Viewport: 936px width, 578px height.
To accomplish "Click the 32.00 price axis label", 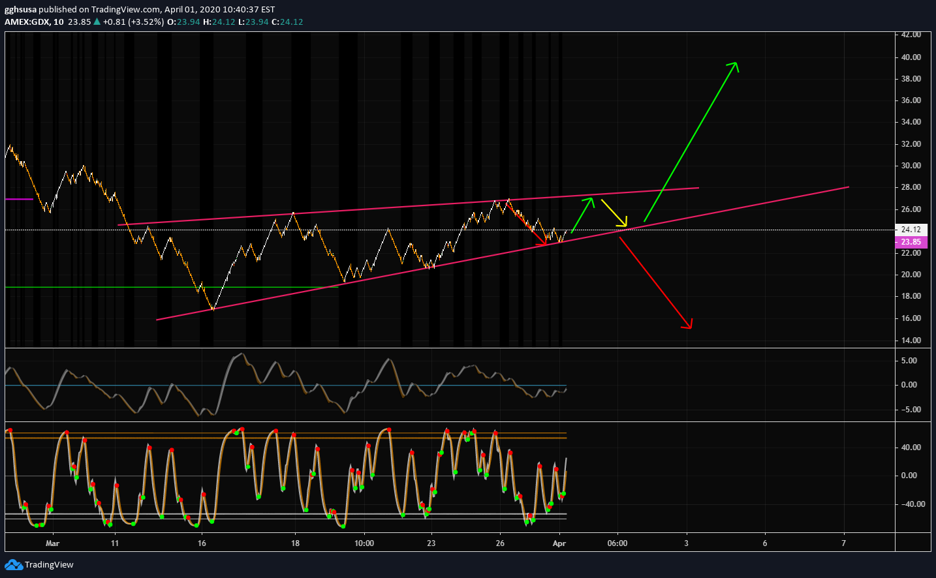I will 911,144.
